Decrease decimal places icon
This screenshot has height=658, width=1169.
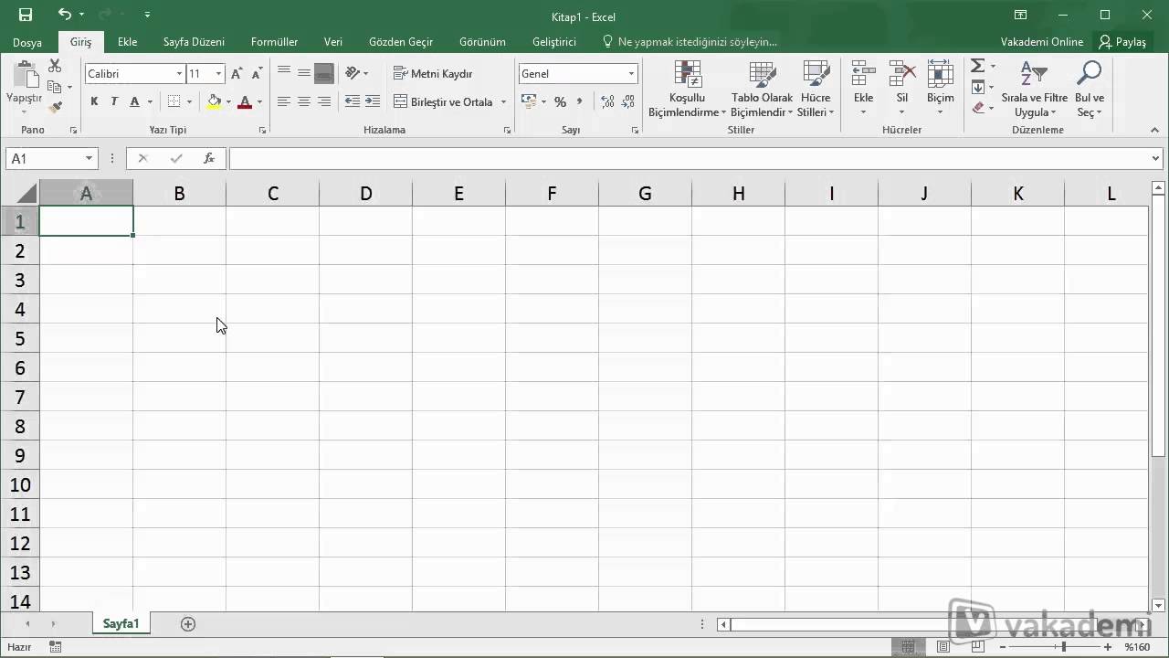pyautogui.click(x=628, y=101)
